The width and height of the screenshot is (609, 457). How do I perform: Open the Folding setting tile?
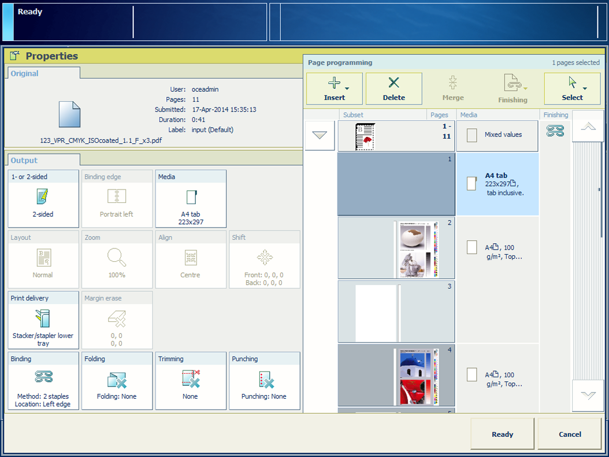tap(117, 381)
